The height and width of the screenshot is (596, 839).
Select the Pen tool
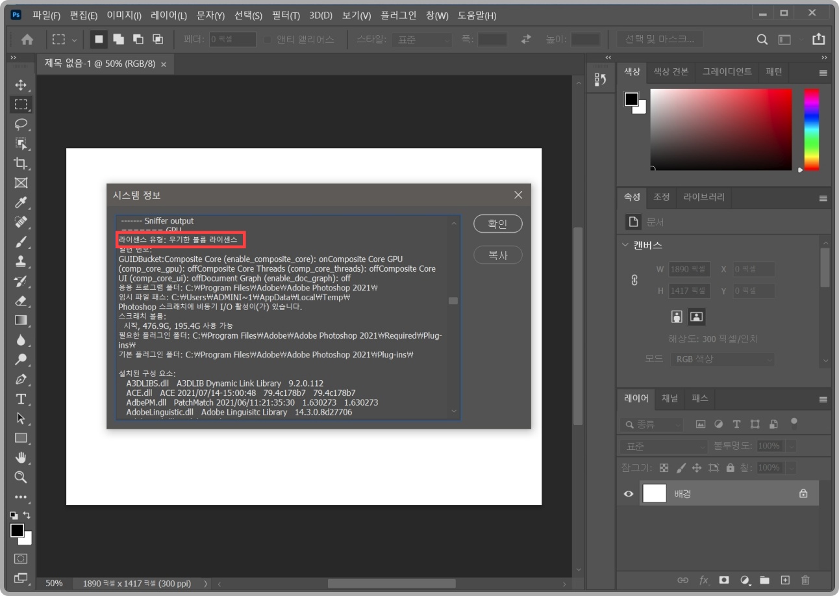click(x=21, y=379)
